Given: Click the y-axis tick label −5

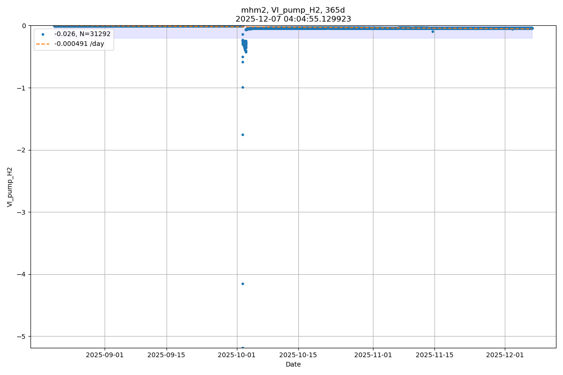Looking at the screenshot, I should (x=22, y=337).
